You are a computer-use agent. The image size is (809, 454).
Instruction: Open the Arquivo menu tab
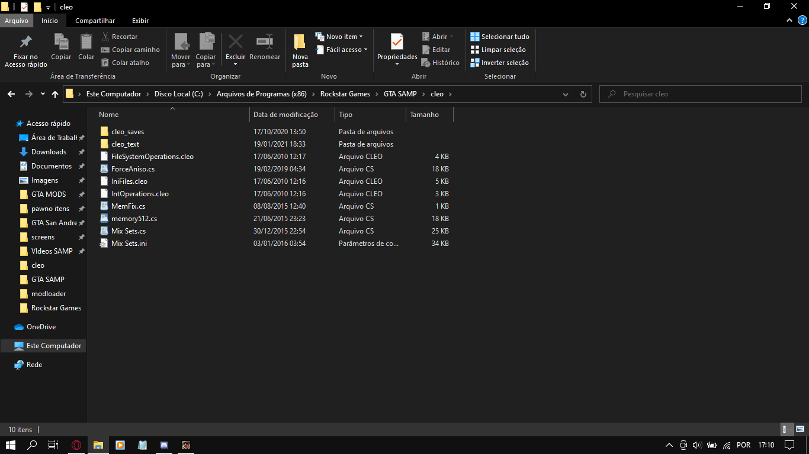tap(17, 21)
